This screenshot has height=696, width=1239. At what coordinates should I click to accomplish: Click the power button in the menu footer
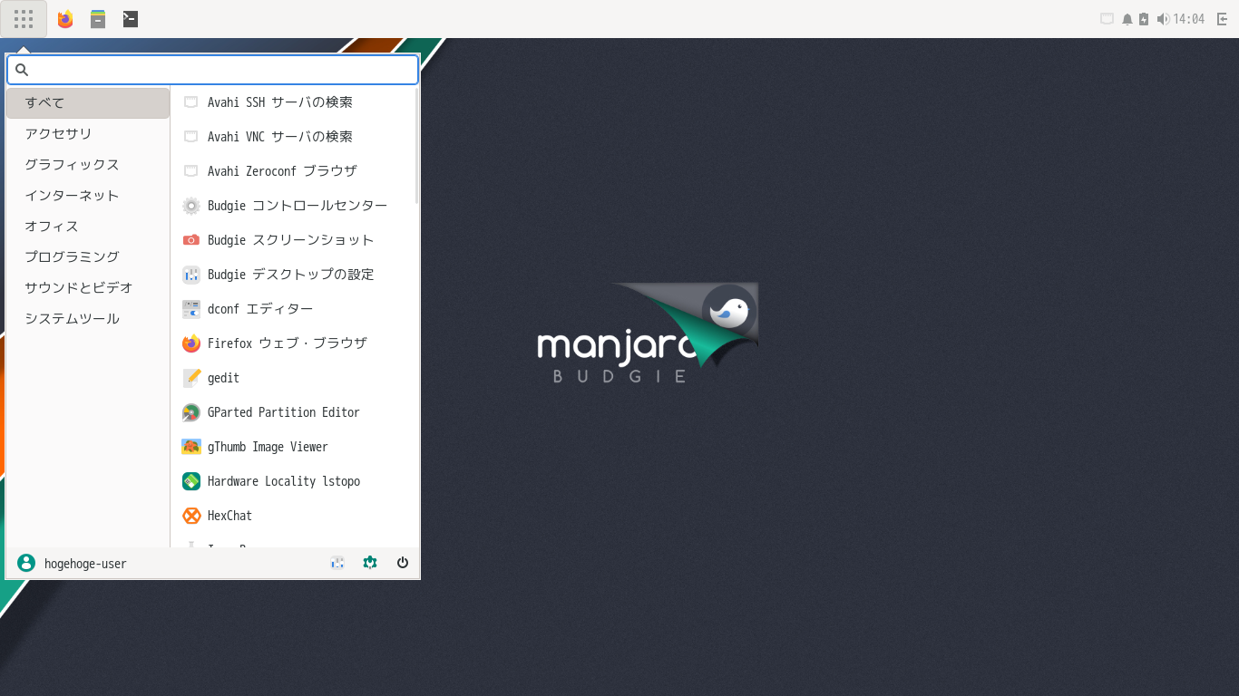(x=403, y=563)
